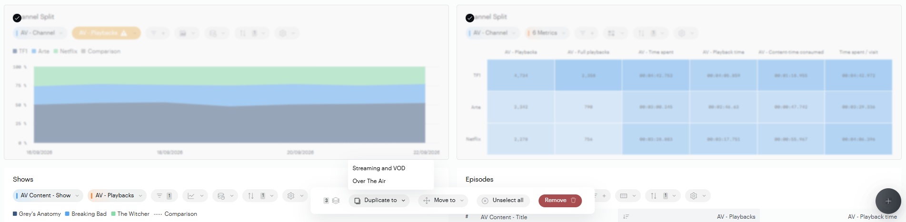Viewport: 906px width, 222px height.
Task: Choose Streaming and VOD from the menu
Action: pos(379,168)
